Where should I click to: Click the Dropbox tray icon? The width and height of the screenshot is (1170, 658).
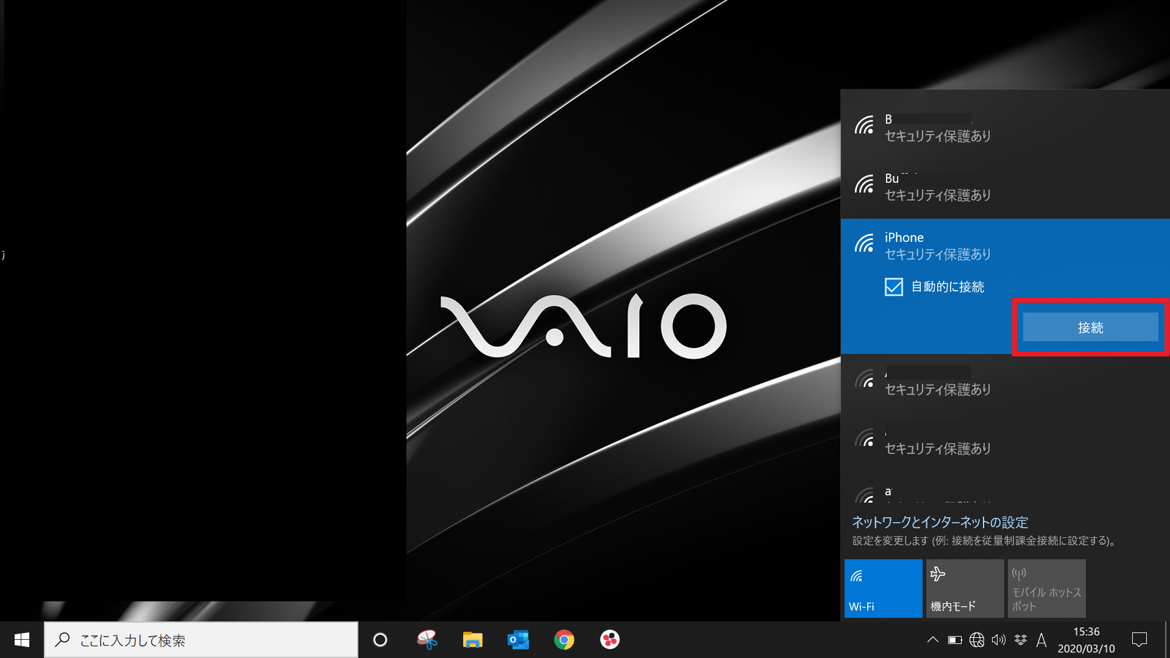coord(1021,640)
